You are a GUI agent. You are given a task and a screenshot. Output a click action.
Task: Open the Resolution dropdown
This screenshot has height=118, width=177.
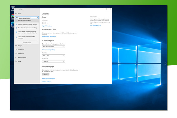[53, 55]
